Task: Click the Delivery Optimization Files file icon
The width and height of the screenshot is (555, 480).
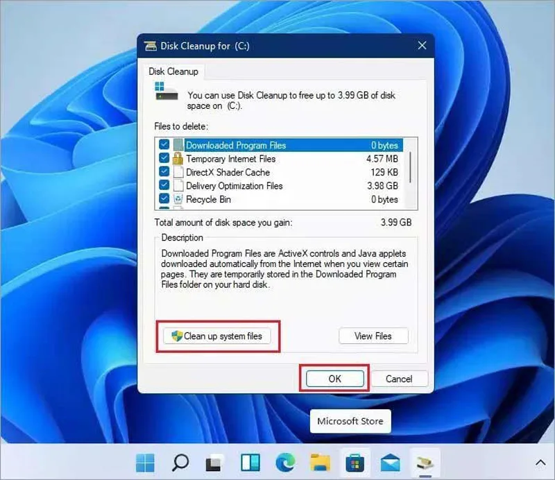Action: coord(178,185)
